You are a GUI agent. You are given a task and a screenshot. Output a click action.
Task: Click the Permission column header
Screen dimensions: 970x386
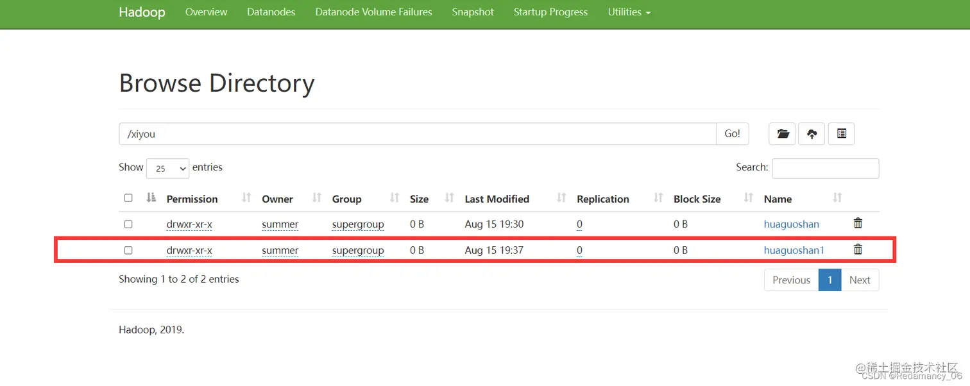coord(192,199)
